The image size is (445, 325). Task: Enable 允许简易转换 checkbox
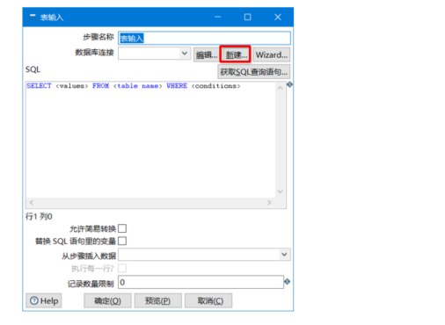pyautogui.click(x=122, y=228)
